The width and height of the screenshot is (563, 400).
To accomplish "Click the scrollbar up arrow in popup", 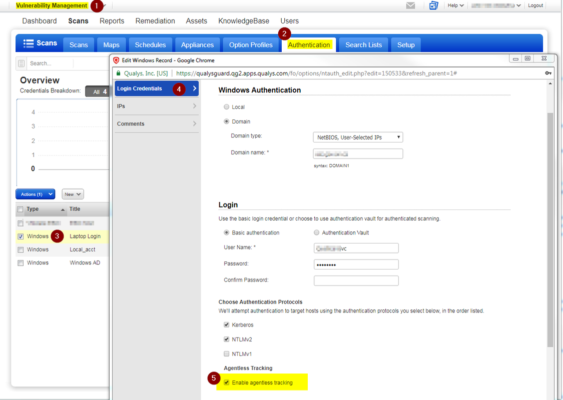I will 550,83.
